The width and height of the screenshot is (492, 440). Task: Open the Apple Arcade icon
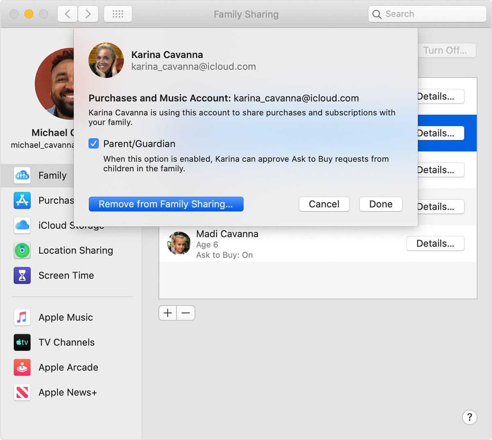click(x=22, y=367)
